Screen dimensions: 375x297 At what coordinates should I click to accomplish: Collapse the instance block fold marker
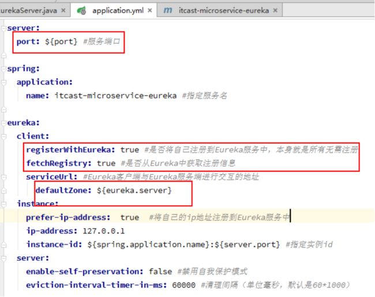click(x=3, y=204)
